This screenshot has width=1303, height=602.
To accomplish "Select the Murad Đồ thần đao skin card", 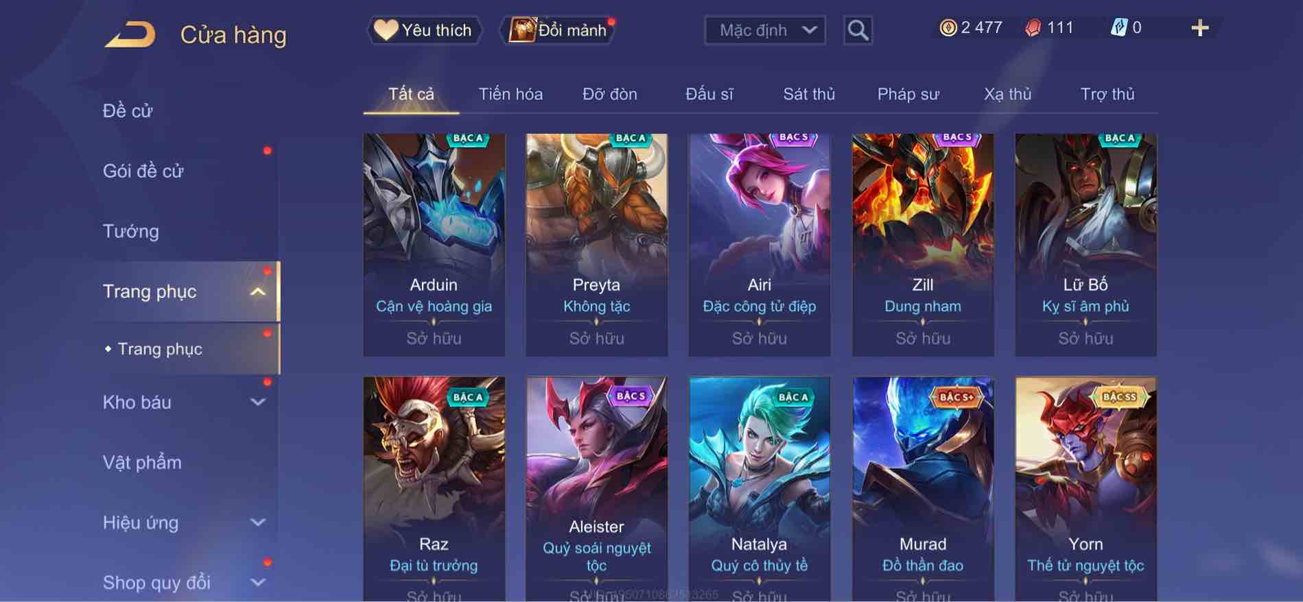I will point(922,489).
